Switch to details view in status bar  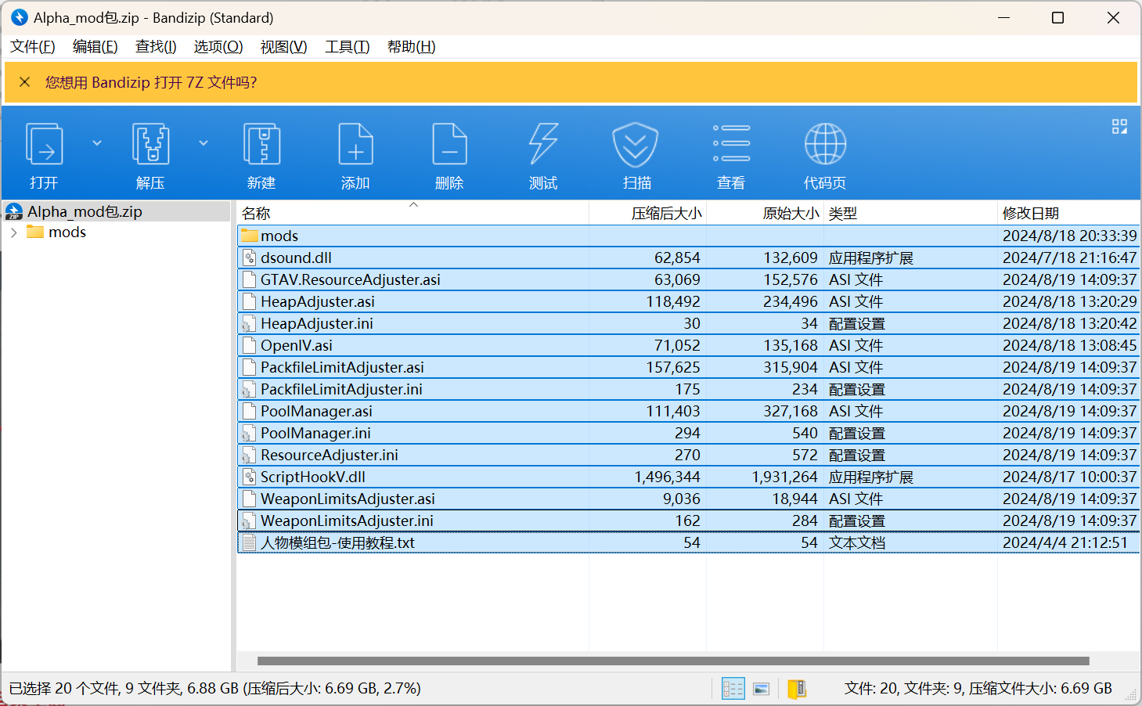click(733, 689)
